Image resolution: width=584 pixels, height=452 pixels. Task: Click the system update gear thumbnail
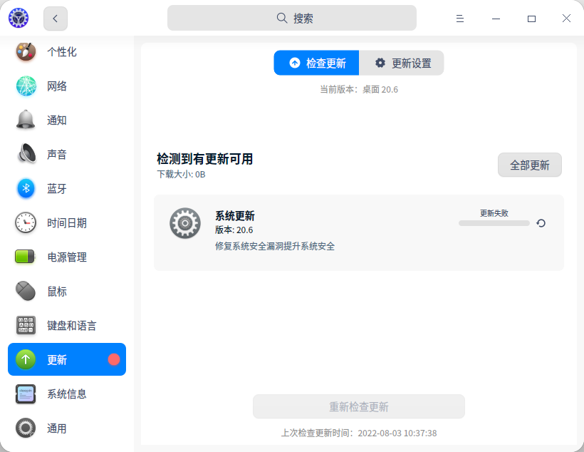click(185, 223)
